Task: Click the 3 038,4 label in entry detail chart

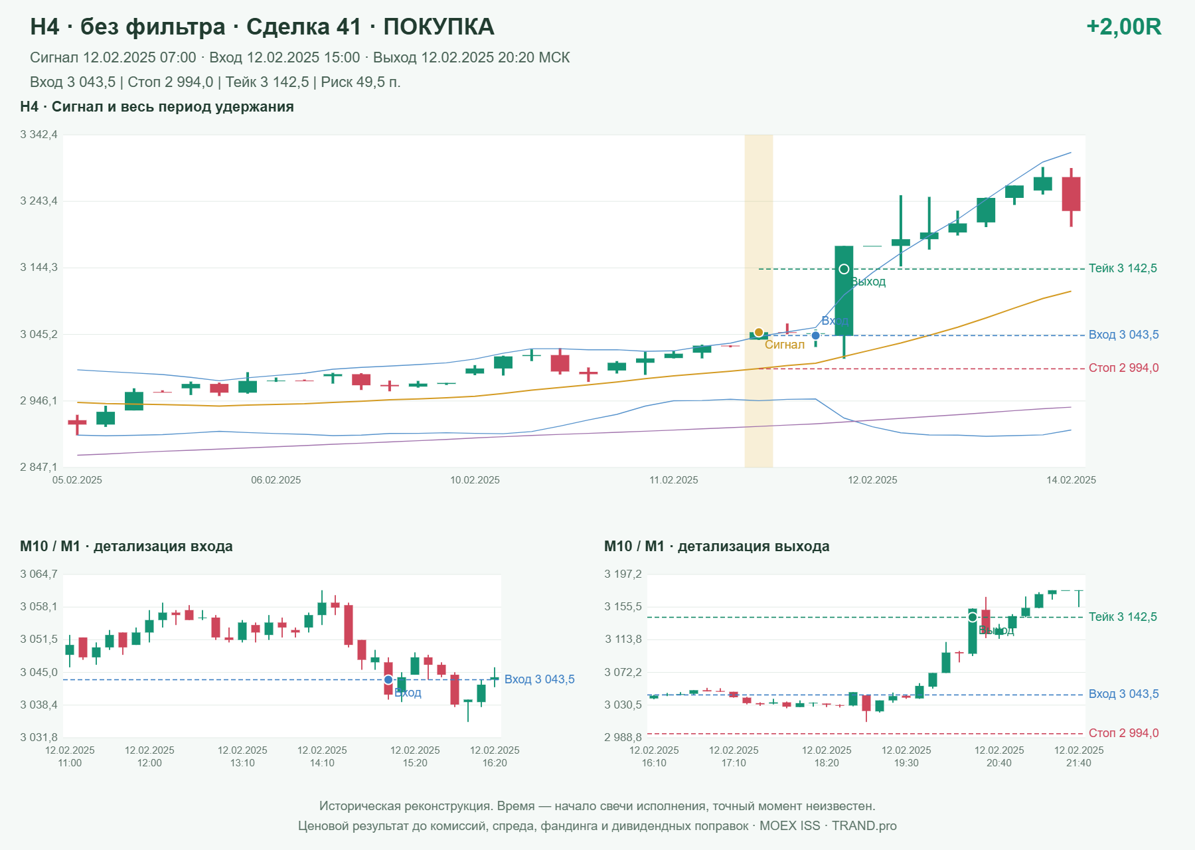Action: coord(39,705)
